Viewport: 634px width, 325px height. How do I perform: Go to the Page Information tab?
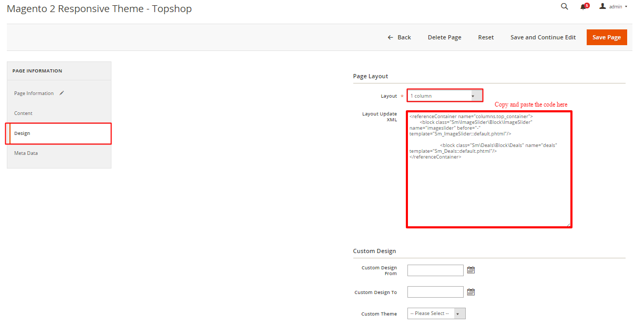[34, 93]
